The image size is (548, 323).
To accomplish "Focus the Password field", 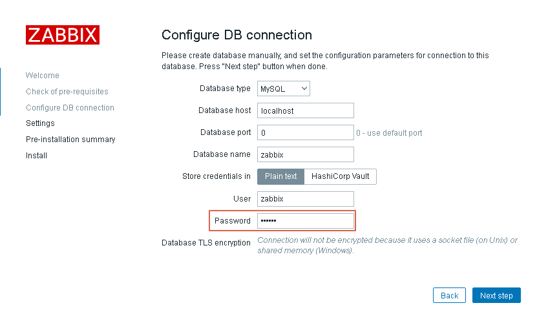I will coord(305,220).
